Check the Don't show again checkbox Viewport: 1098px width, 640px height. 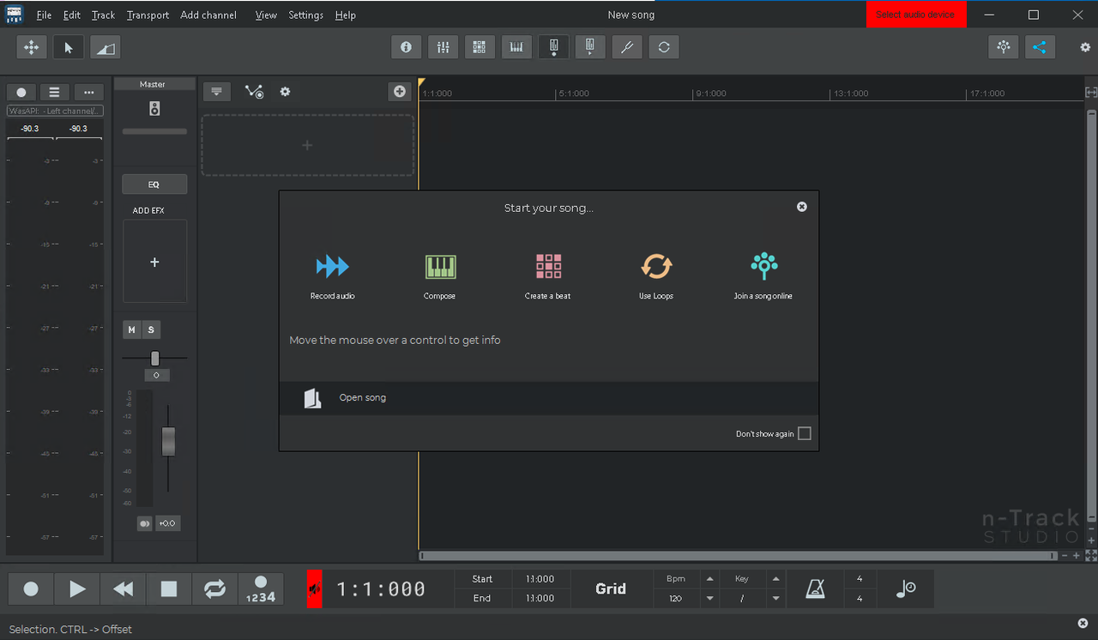tap(804, 433)
